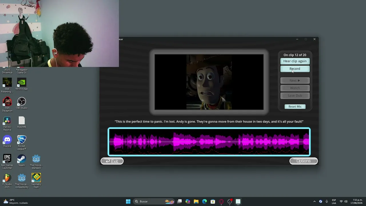This screenshot has height=206, width=366.
Task: Click the blue round system tray icon
Action: click(x=321, y=201)
